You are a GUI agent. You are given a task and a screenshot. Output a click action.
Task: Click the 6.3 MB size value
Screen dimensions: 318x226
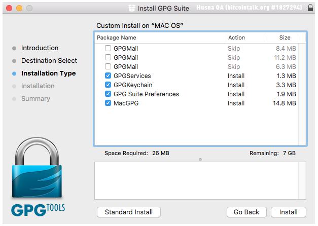coord(286,67)
